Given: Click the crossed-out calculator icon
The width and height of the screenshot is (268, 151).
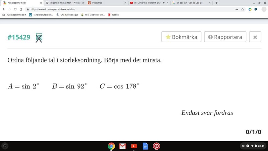Looking at the screenshot, I should [x=39, y=38].
